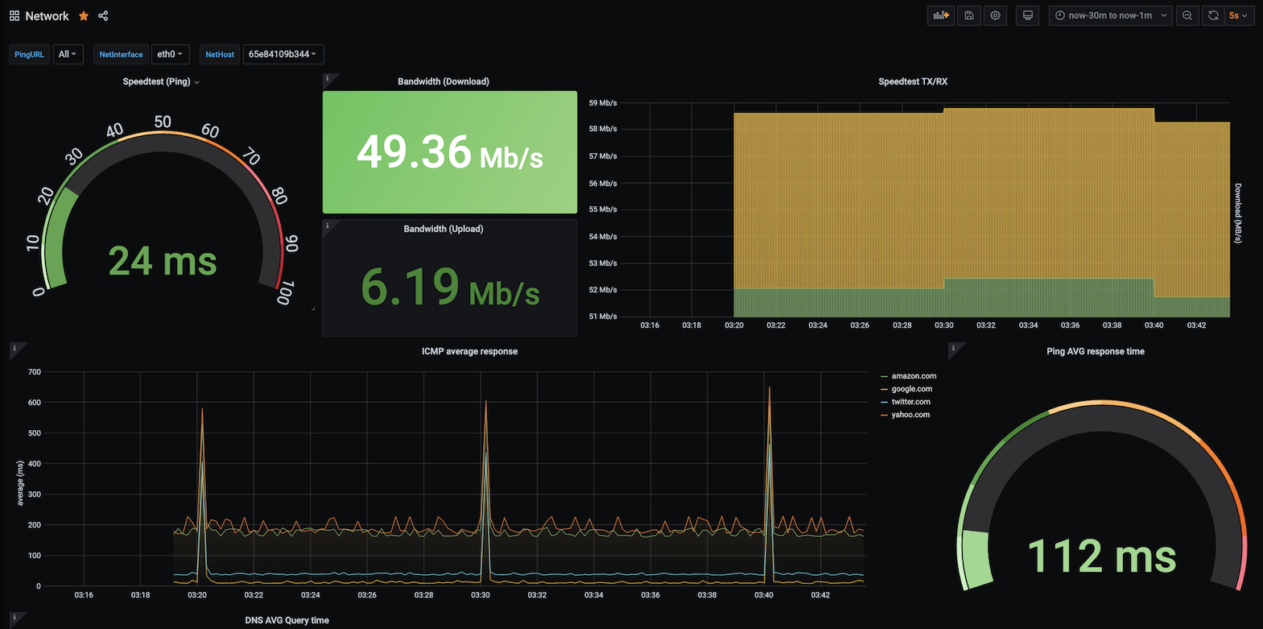Screen dimensions: 1263x629
Task: Change yahoo.com series color swatch
Action: (885, 415)
